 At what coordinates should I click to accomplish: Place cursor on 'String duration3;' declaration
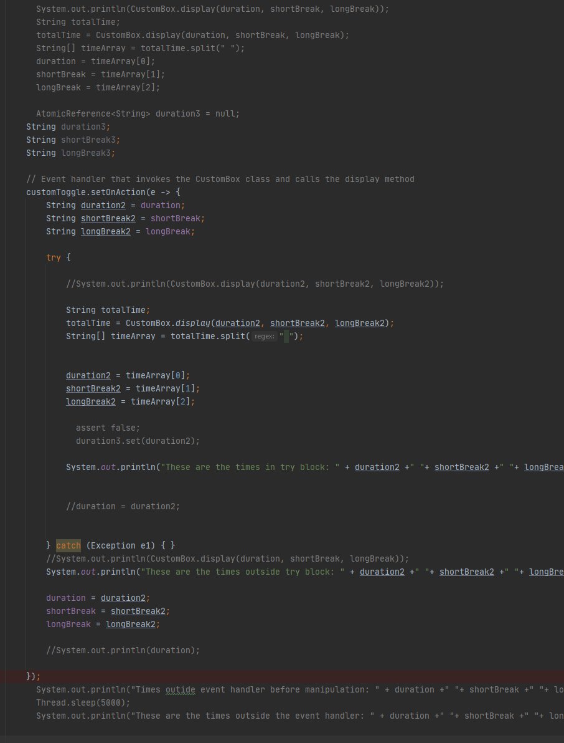(68, 127)
